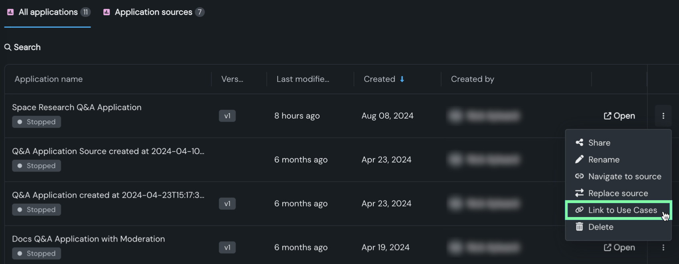Click Q&A Application Source created row name
679x264 pixels.
108,151
